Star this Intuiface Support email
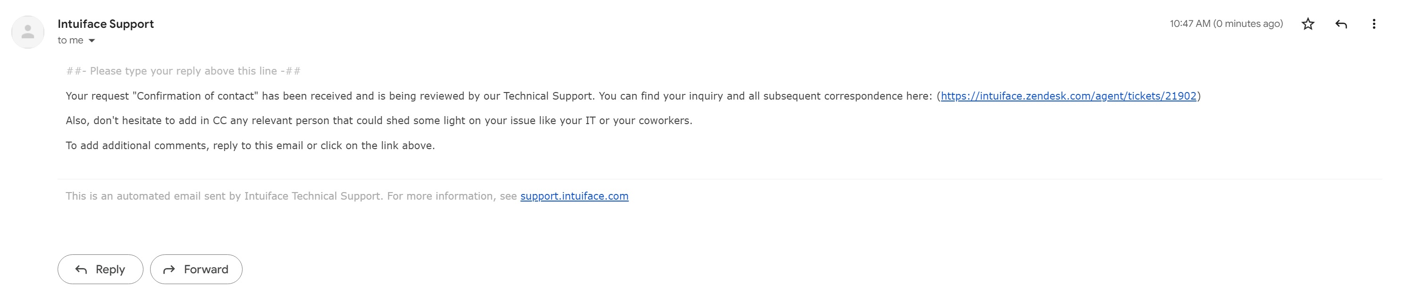The width and height of the screenshot is (1406, 303). pos(1308,24)
